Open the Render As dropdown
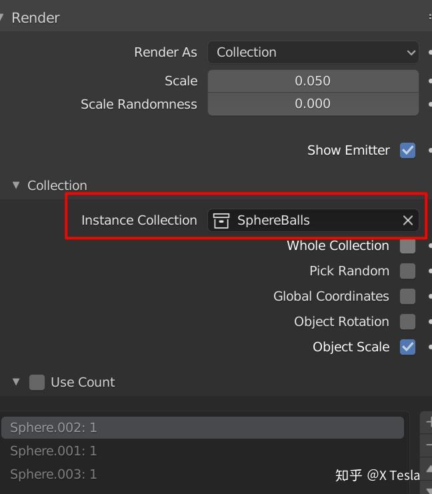This screenshot has height=494, width=432. click(313, 52)
